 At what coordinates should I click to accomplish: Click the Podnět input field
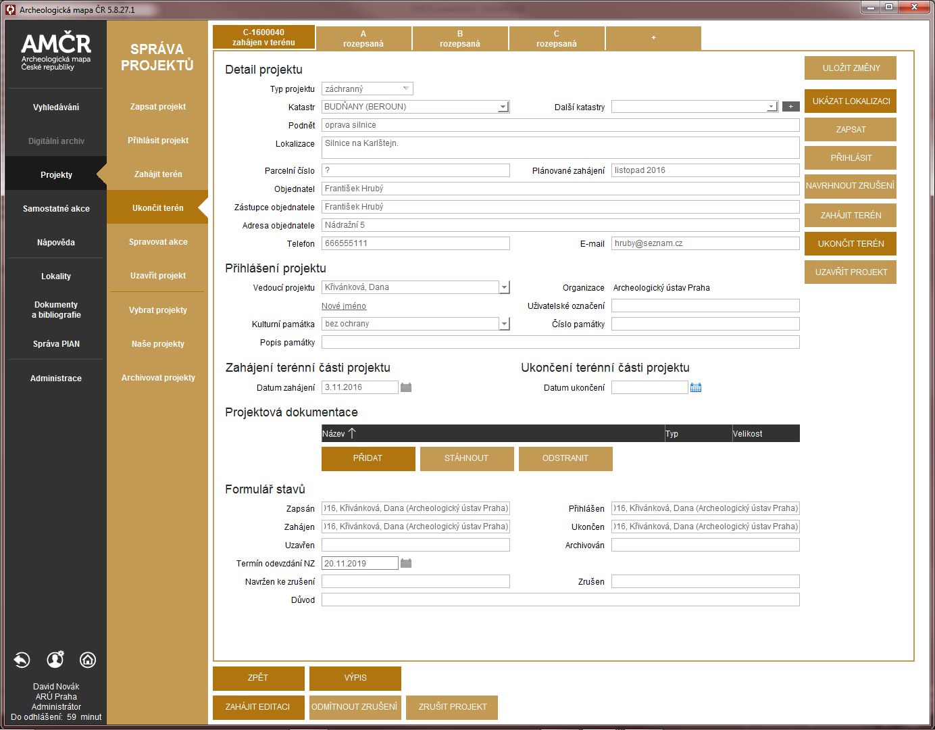pos(561,125)
